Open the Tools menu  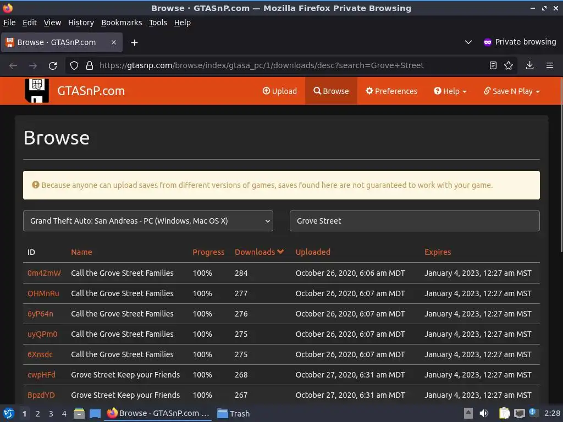point(158,23)
